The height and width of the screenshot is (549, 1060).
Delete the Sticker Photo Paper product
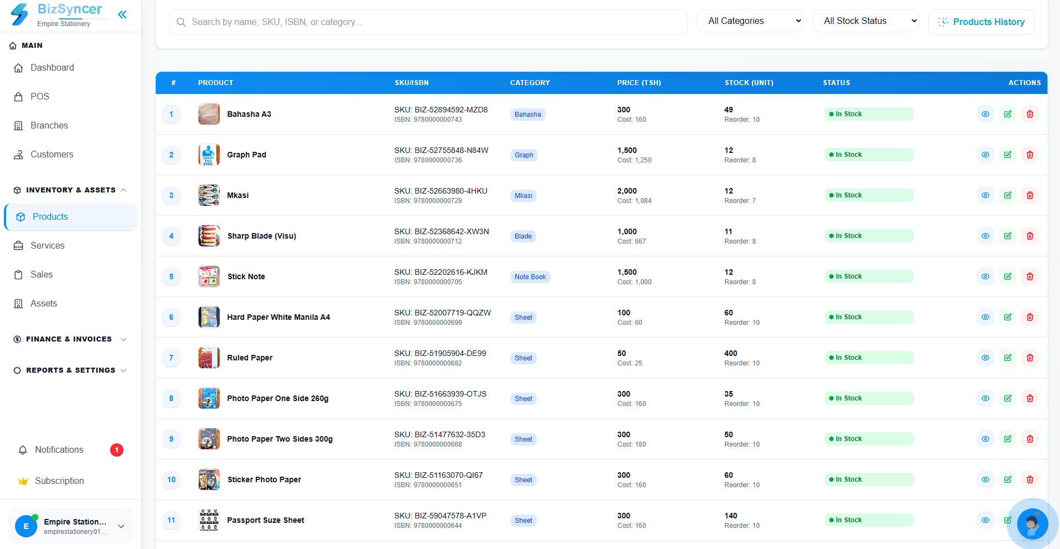(x=1029, y=479)
